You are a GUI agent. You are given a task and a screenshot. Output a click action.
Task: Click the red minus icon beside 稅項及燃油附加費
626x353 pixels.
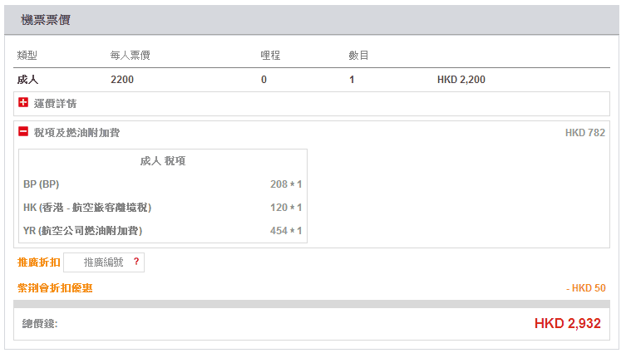click(x=23, y=132)
